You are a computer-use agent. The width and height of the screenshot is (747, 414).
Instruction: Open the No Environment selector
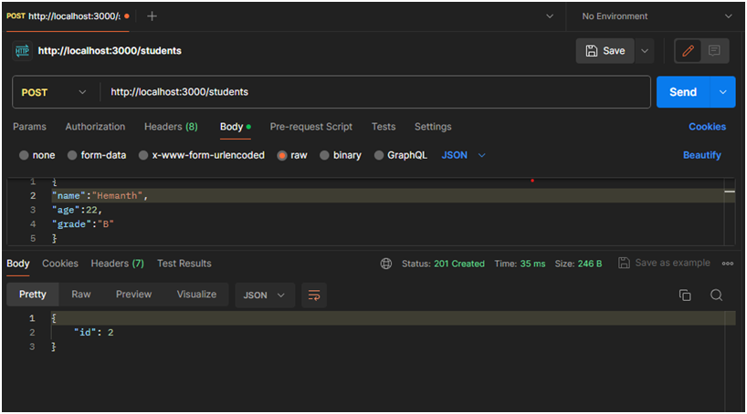click(657, 16)
